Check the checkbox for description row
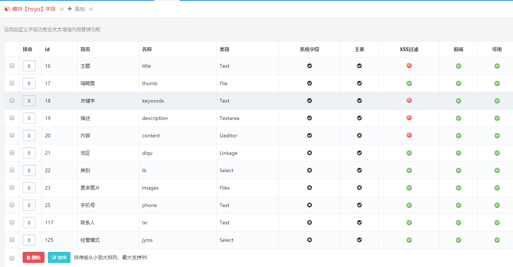 point(12,118)
